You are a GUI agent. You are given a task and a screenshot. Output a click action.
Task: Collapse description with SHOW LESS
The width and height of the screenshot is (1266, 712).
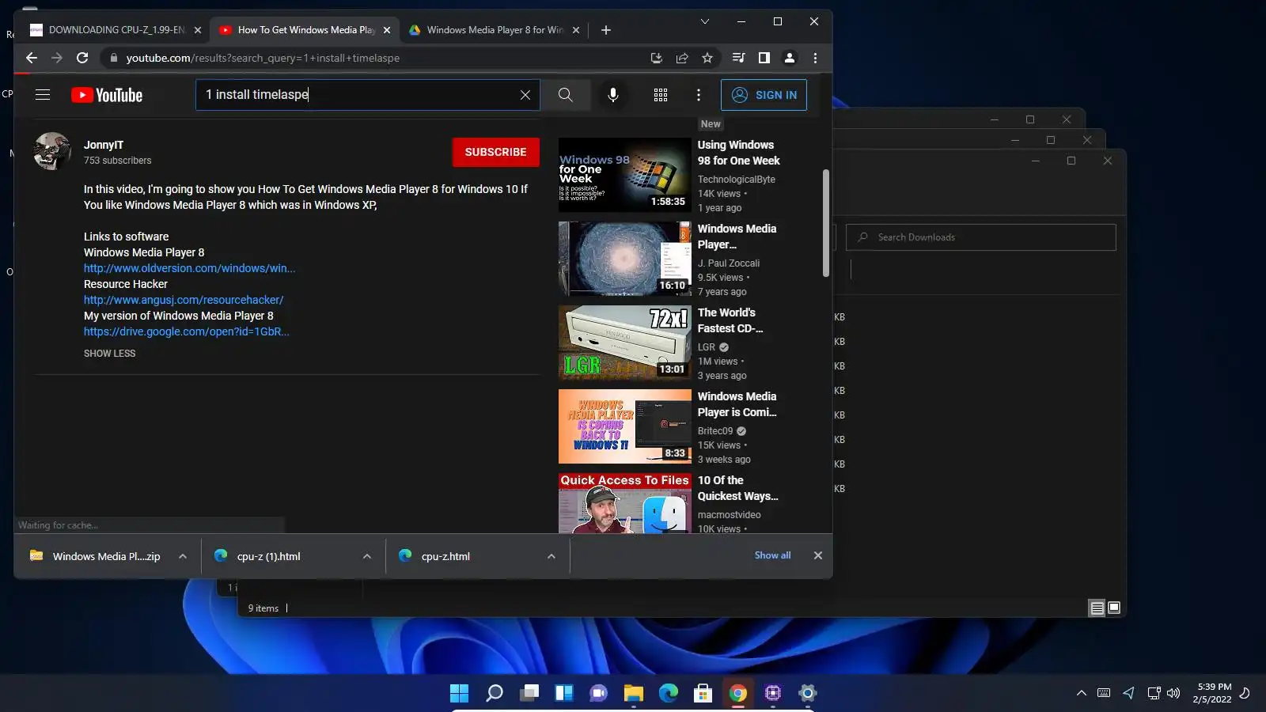point(110,354)
